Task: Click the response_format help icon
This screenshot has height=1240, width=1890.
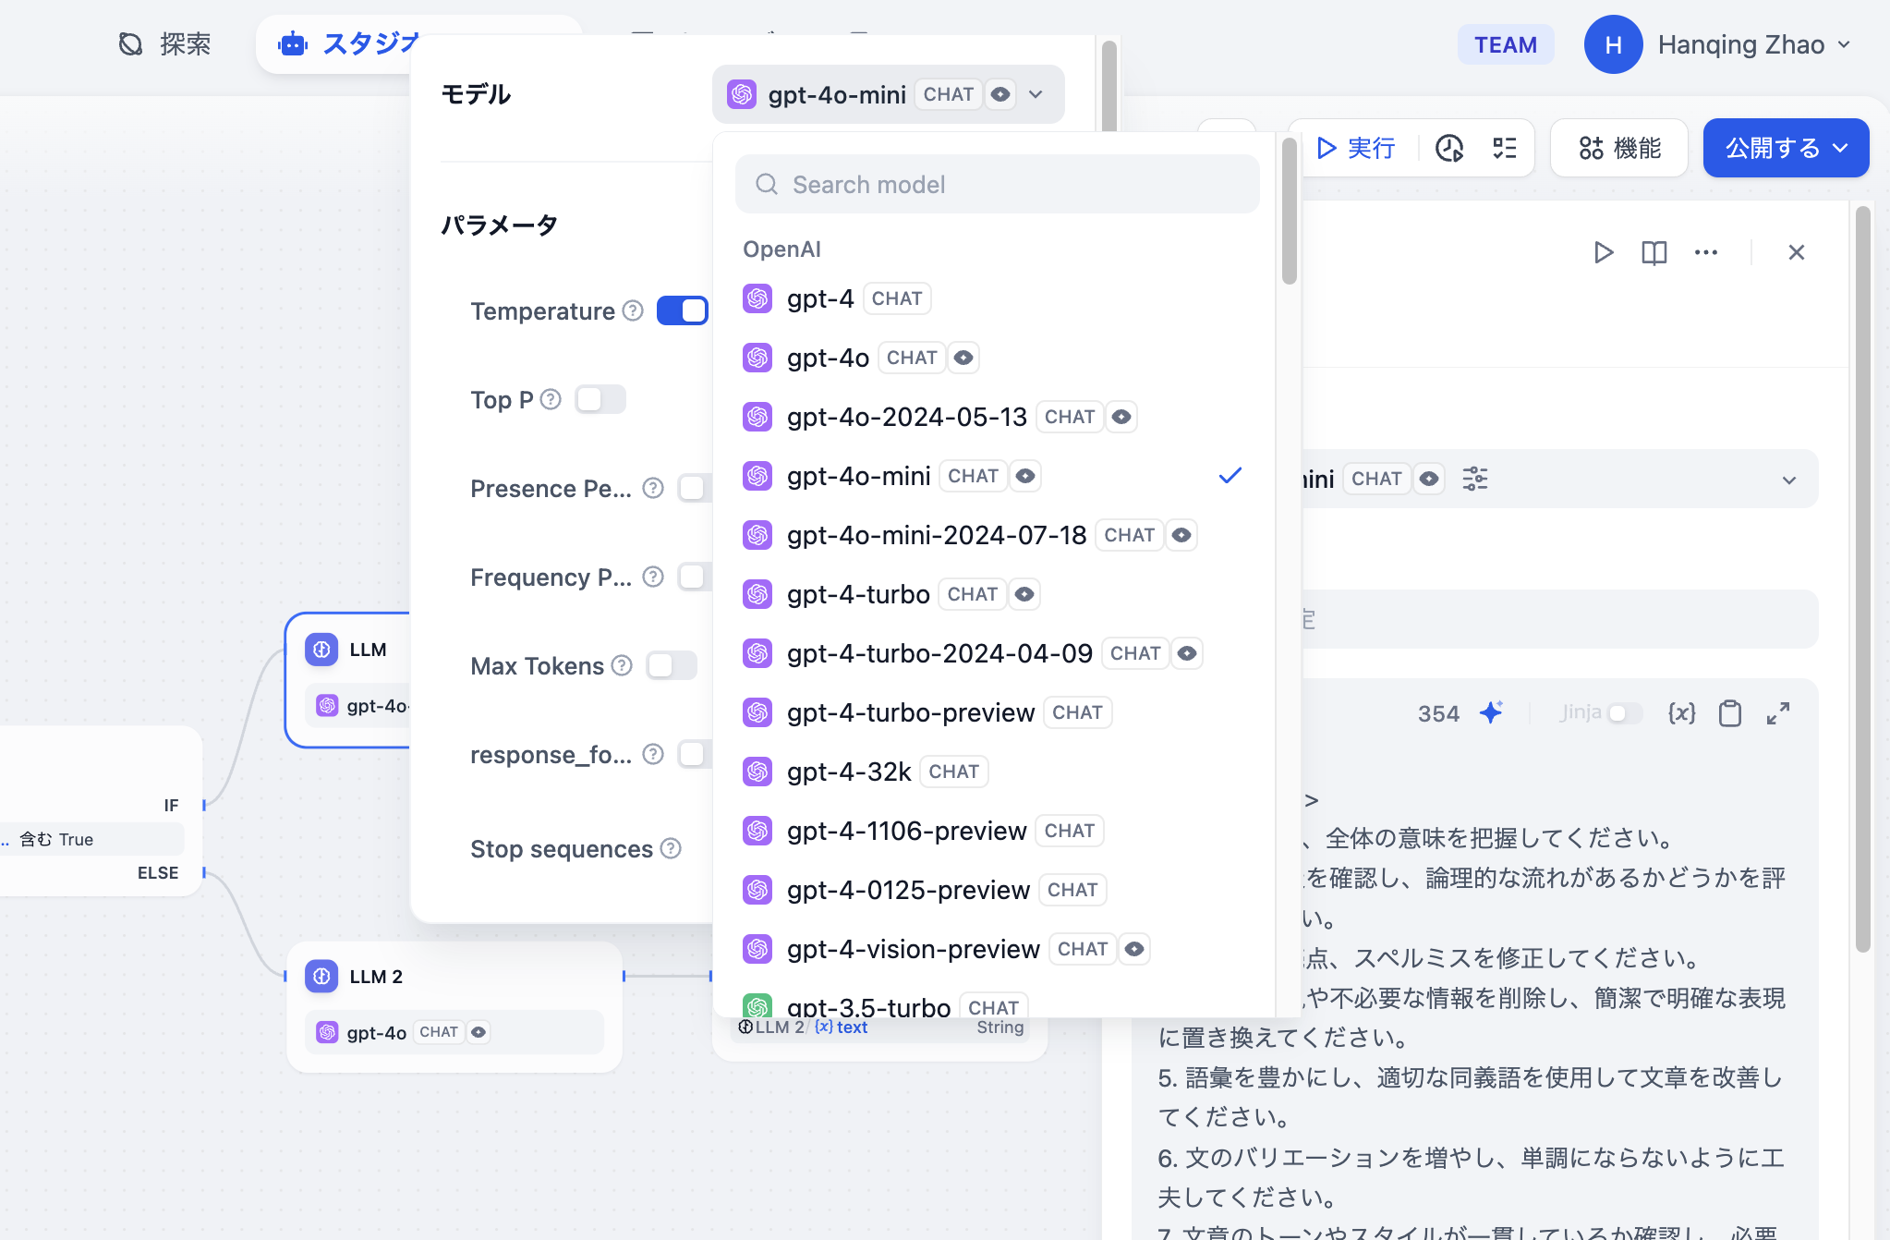Action: [x=653, y=754]
